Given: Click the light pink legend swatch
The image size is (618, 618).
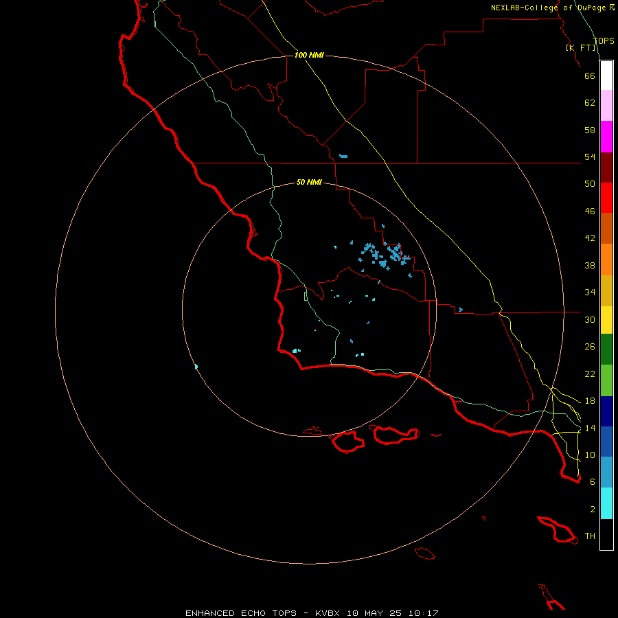Looking at the screenshot, I should (606, 105).
